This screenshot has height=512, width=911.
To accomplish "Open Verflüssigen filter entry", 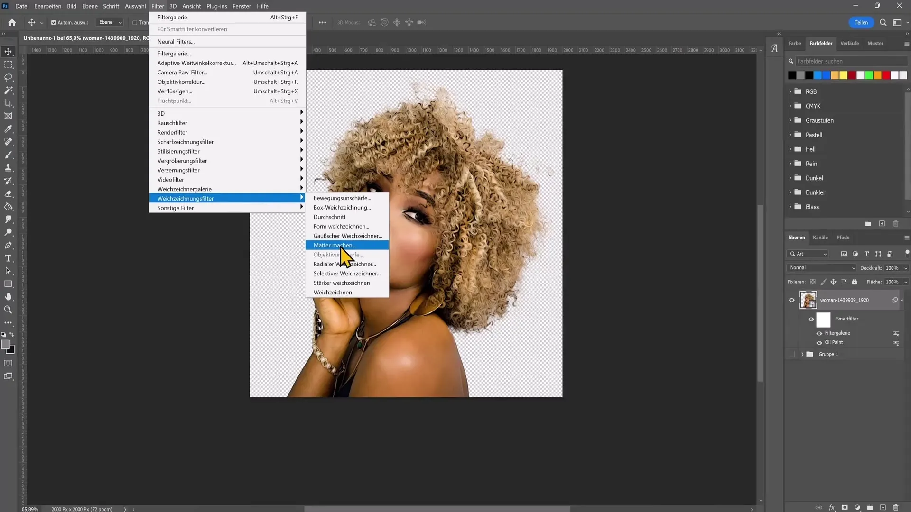I will (227, 91).
